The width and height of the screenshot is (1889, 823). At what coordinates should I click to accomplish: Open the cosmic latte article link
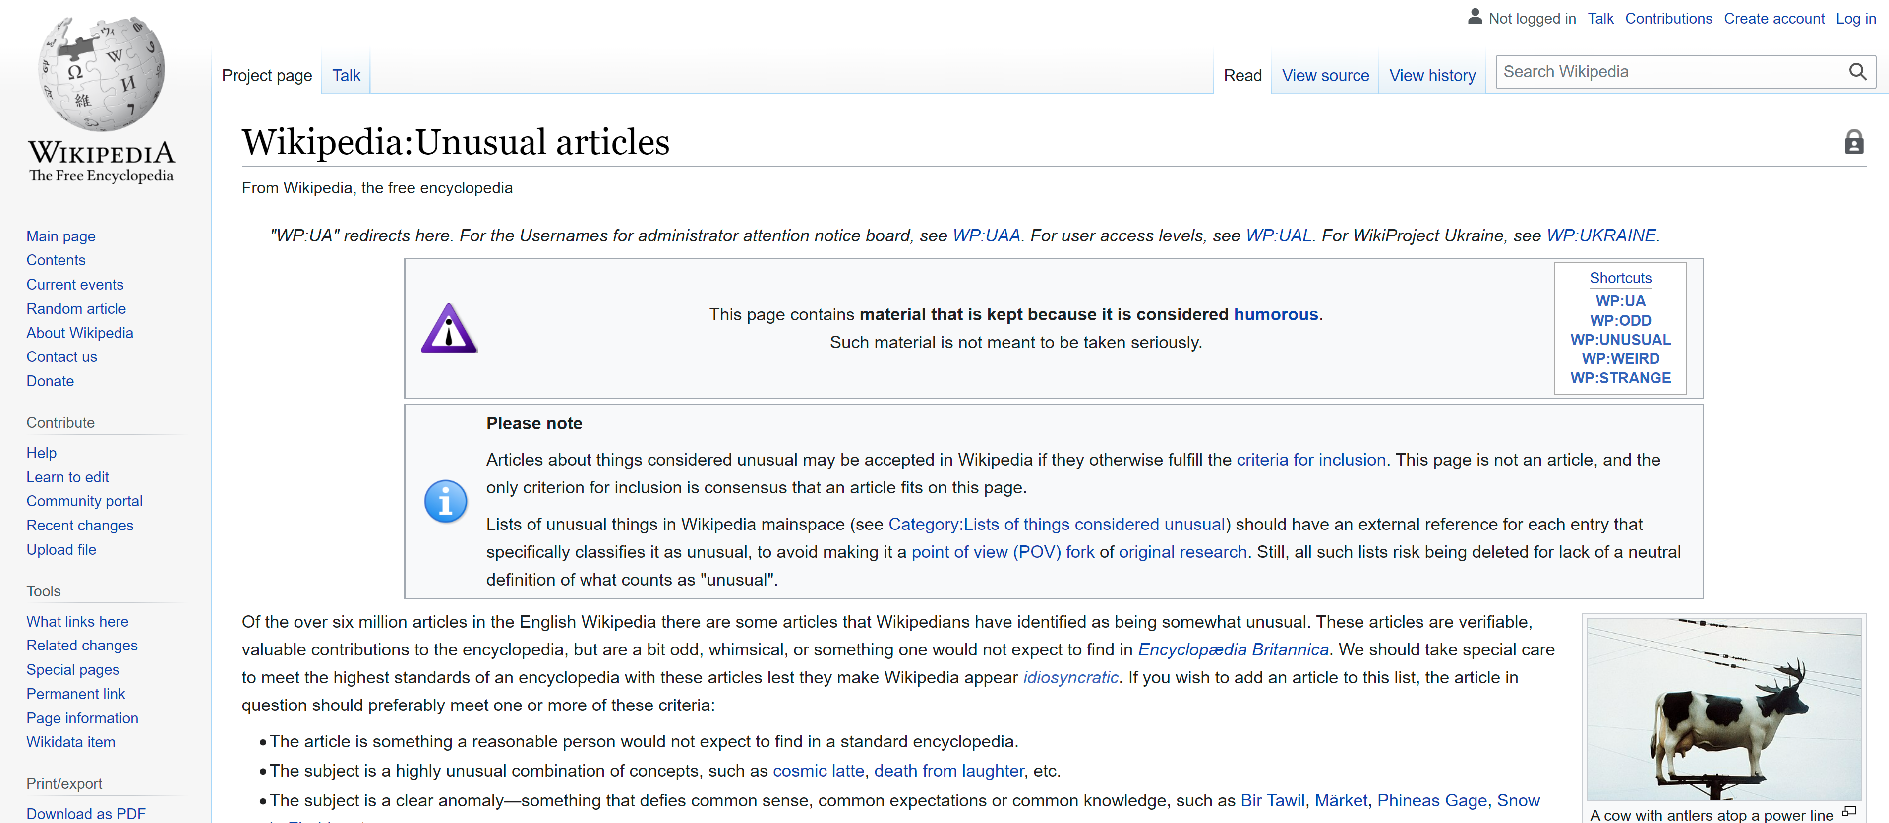[819, 771]
